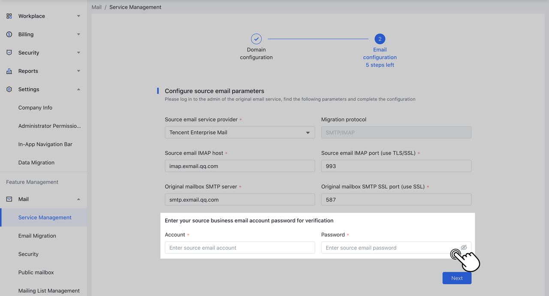Expand the Workplace menu arrow

(78, 16)
